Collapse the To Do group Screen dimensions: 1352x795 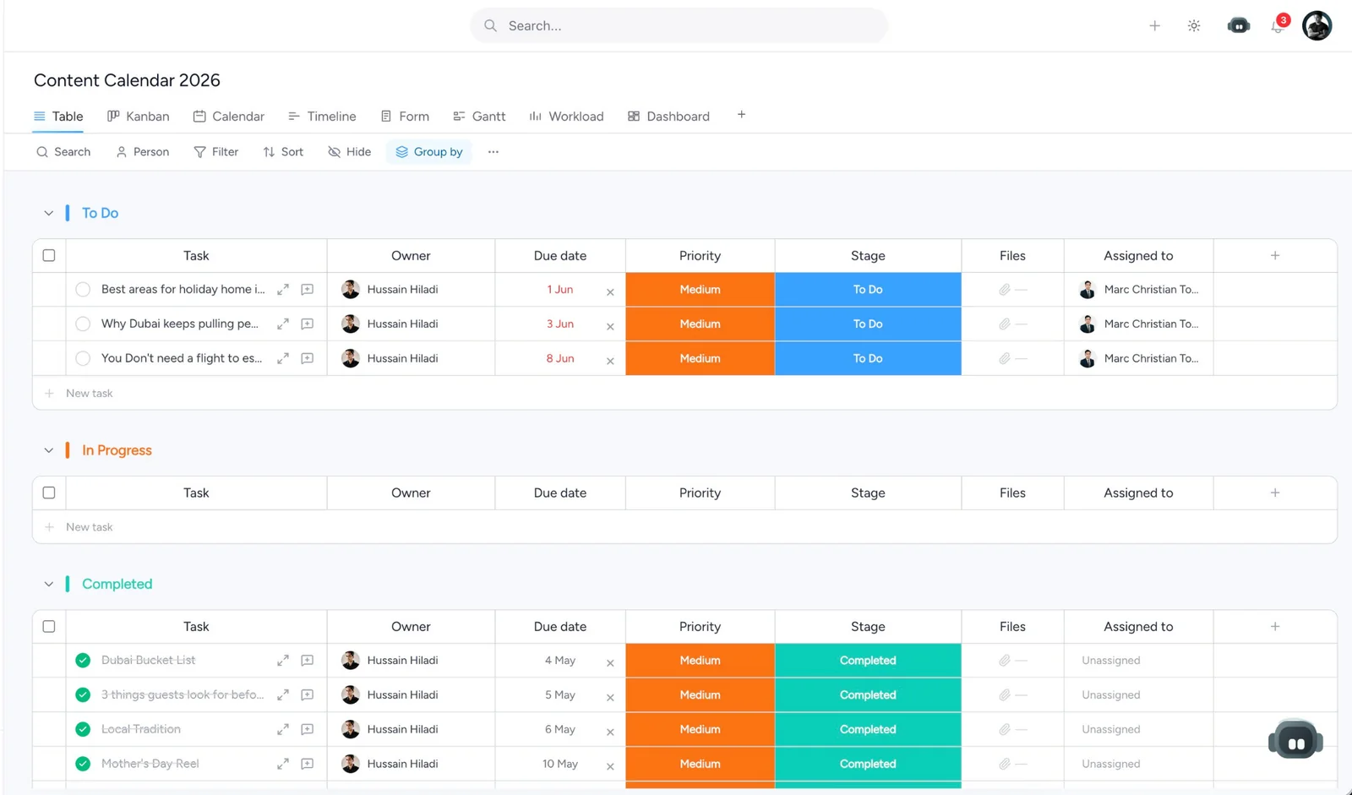[49, 214]
